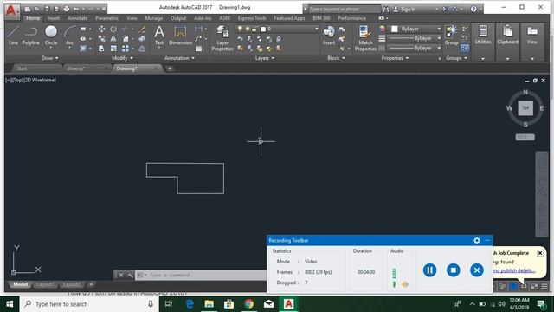Expand the Layers panel
Viewport: 554px width, 312px height.
click(265, 58)
